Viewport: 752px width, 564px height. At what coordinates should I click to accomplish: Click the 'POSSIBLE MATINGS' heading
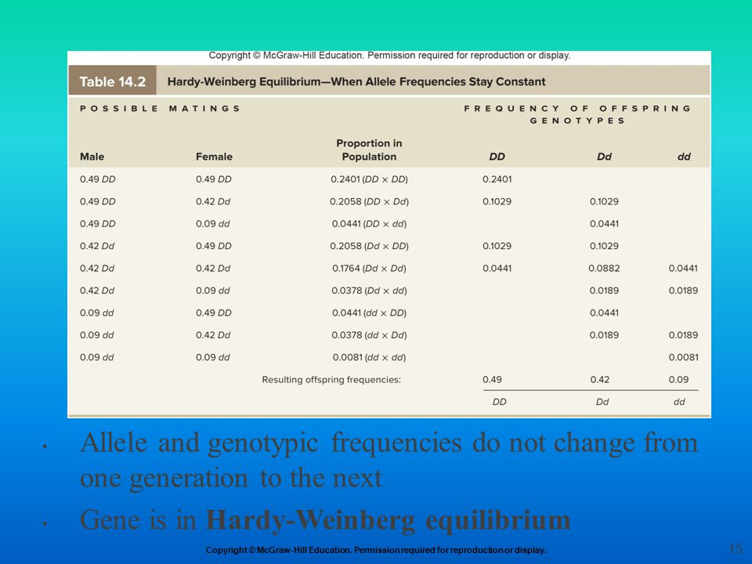(160, 108)
